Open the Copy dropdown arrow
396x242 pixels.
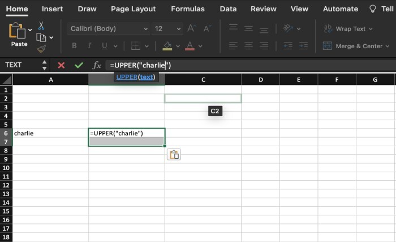pos(51,37)
